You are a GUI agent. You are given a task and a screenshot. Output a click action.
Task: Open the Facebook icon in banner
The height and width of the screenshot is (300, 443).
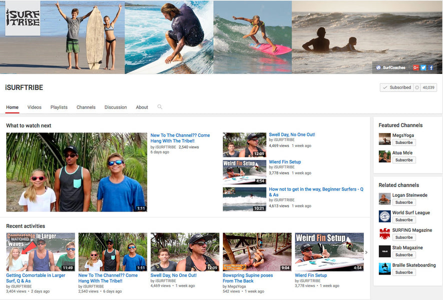click(x=431, y=67)
